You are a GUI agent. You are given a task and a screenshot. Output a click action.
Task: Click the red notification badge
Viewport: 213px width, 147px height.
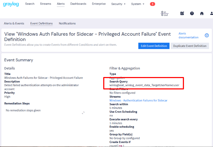[x=152, y=4]
